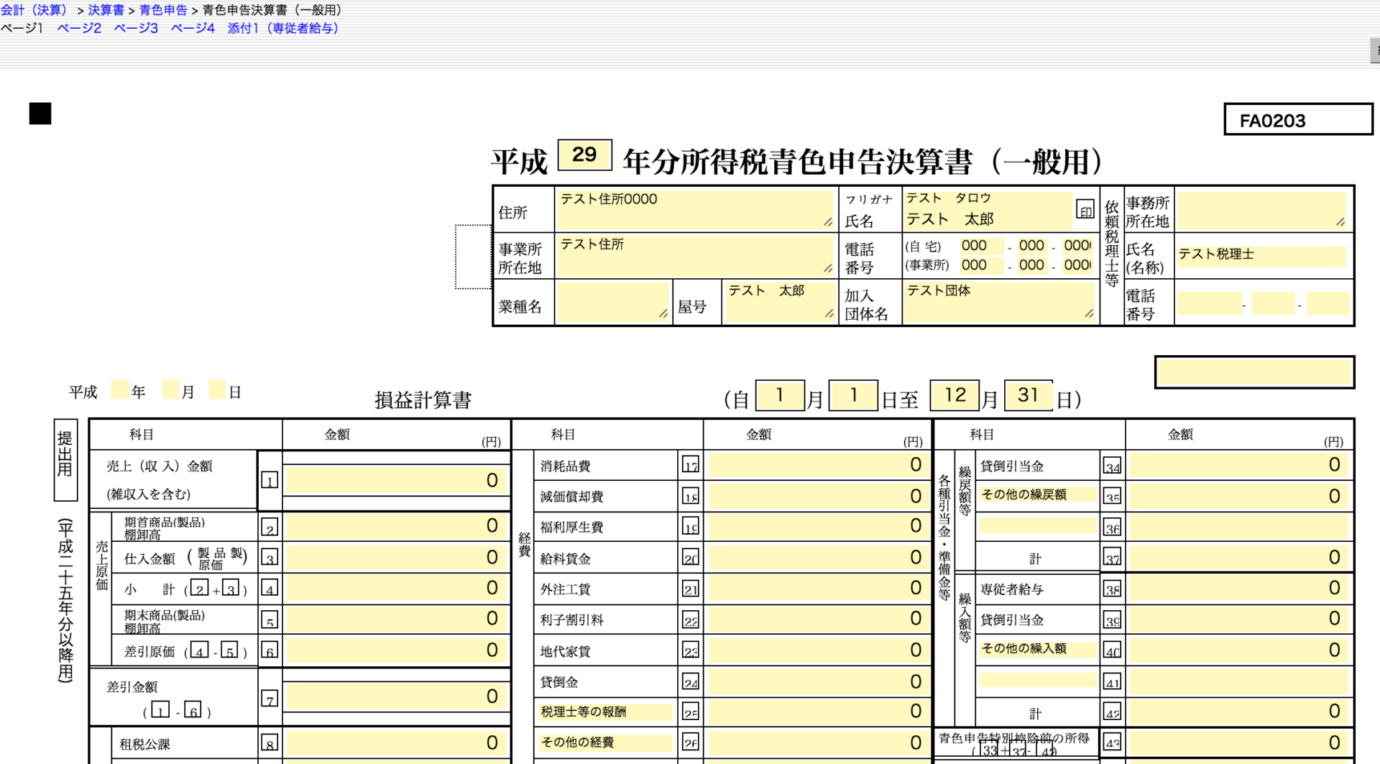This screenshot has height=764, width=1380.
Task: Edit 専従者給与 amount row 38
Action: click(1239, 588)
